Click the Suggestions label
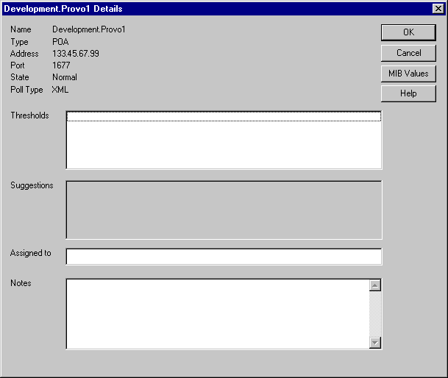This screenshot has height=378, width=448. (x=32, y=185)
